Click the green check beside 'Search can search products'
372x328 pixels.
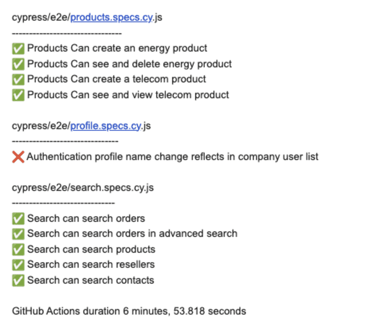[x=18, y=249]
